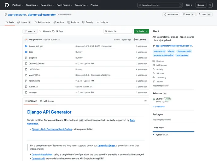
Task: Switch to the Pull requests tab
Action: tap(42, 22)
